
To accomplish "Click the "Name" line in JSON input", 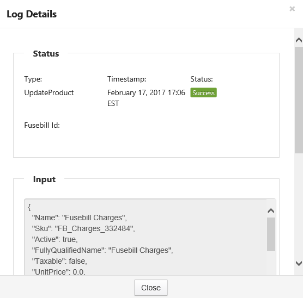I will point(79,218).
